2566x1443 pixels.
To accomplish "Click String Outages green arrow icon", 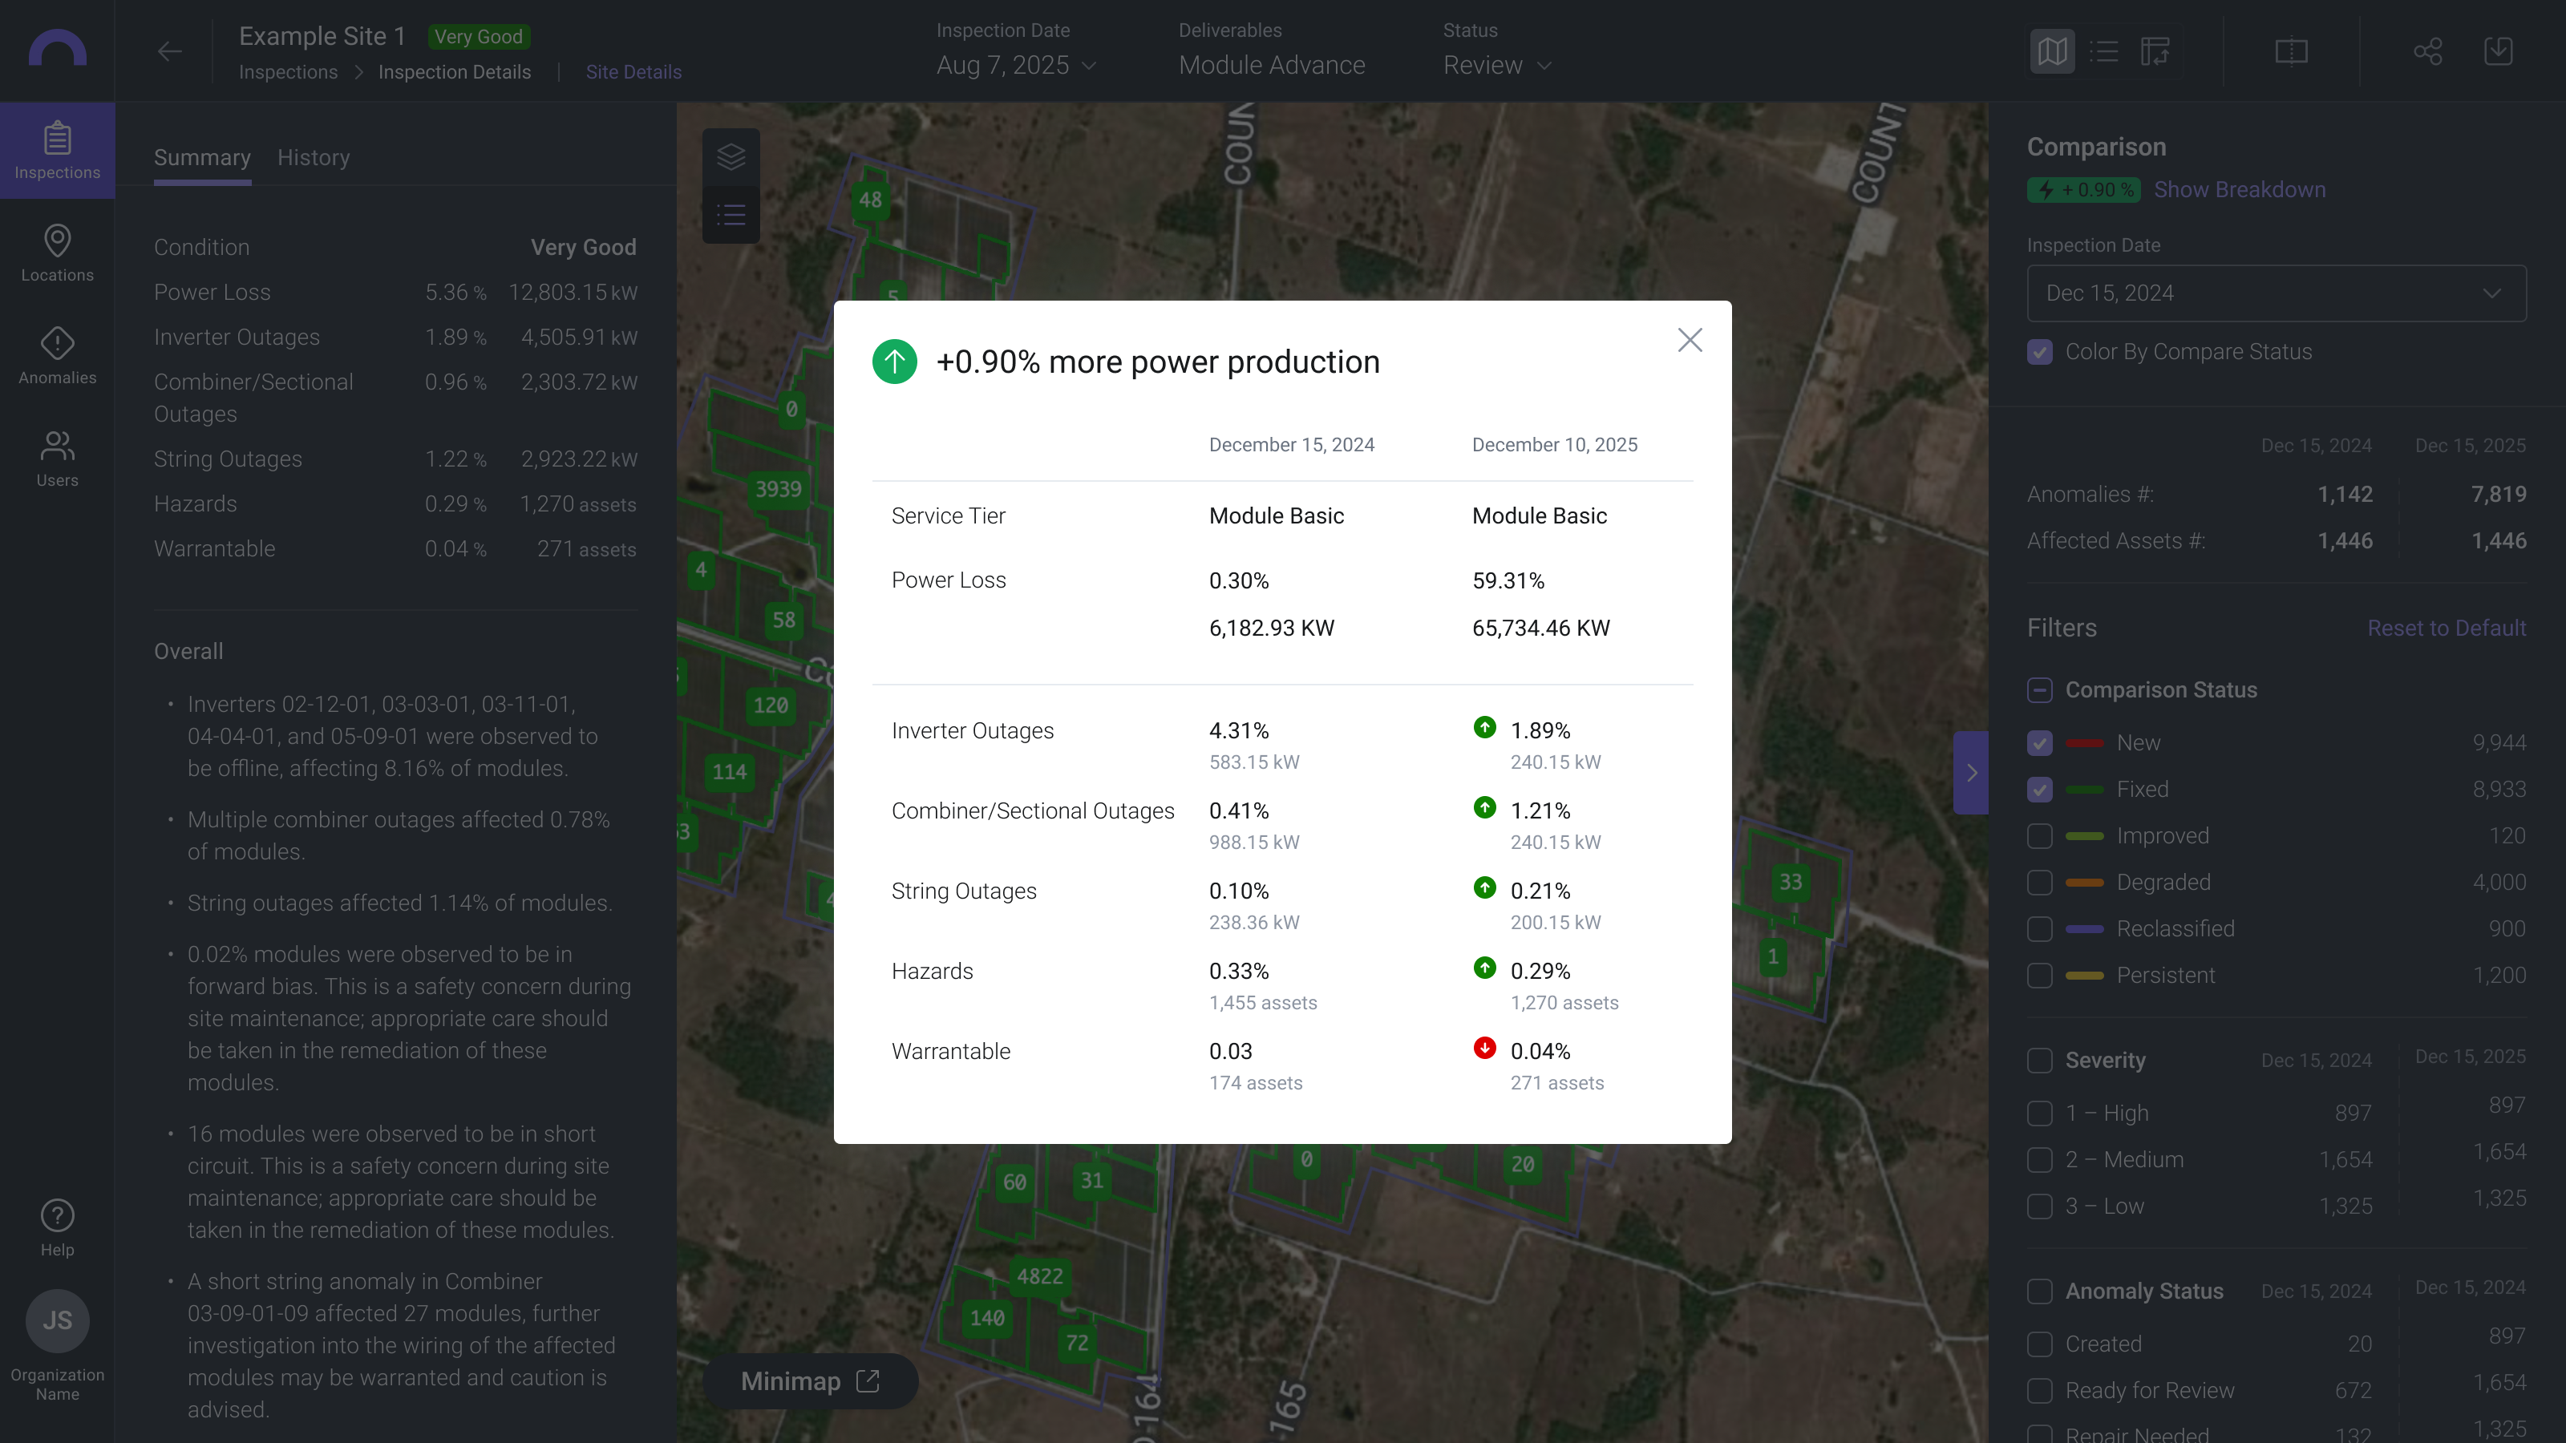I will pyautogui.click(x=1484, y=887).
